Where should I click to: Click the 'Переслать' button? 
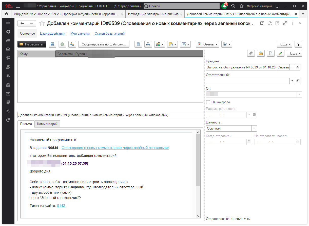32,44
